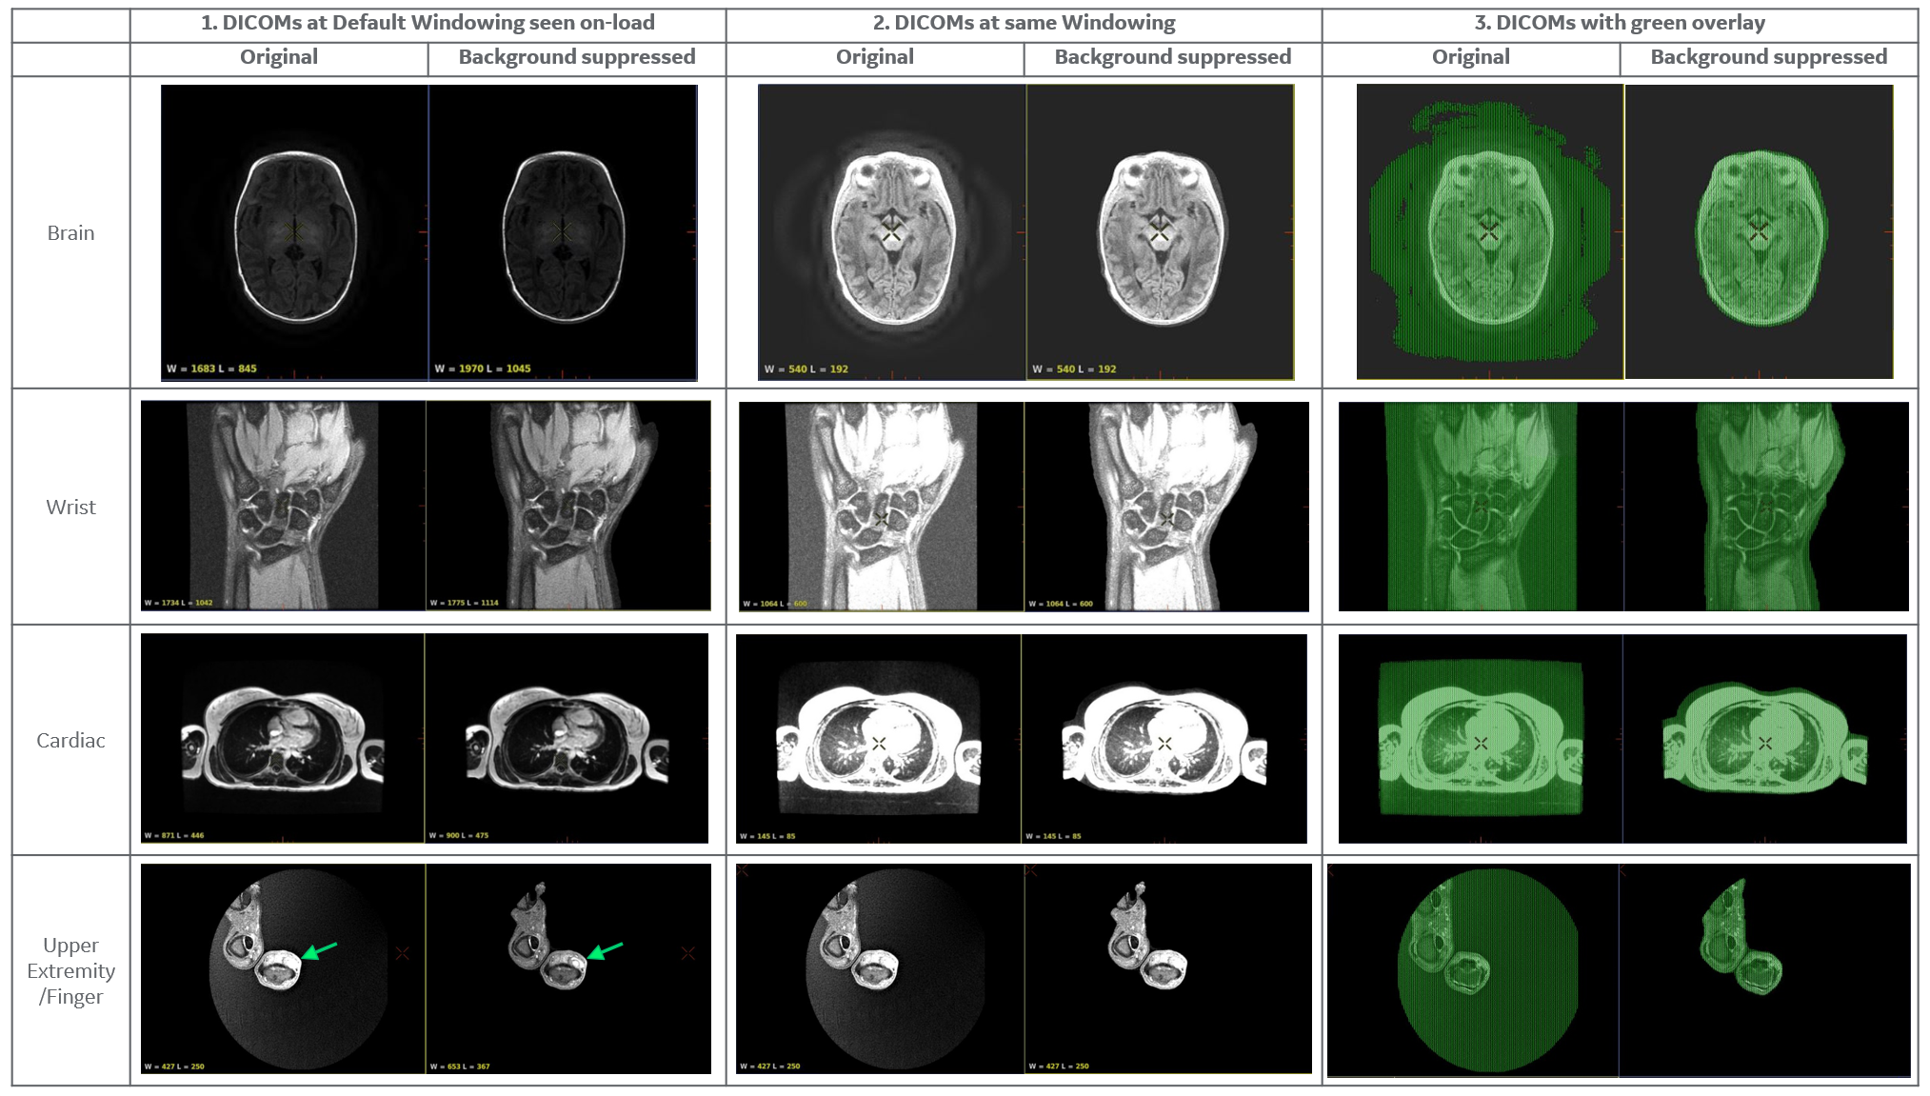Click the 'W = 540 L = 192' text on original brain

tap(806, 369)
